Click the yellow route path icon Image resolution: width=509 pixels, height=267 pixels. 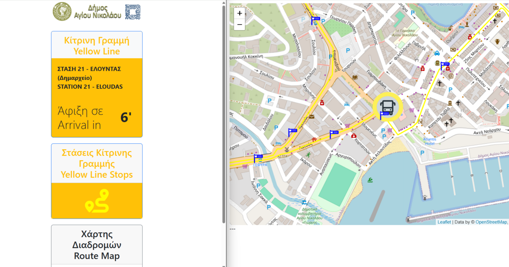coord(97,201)
